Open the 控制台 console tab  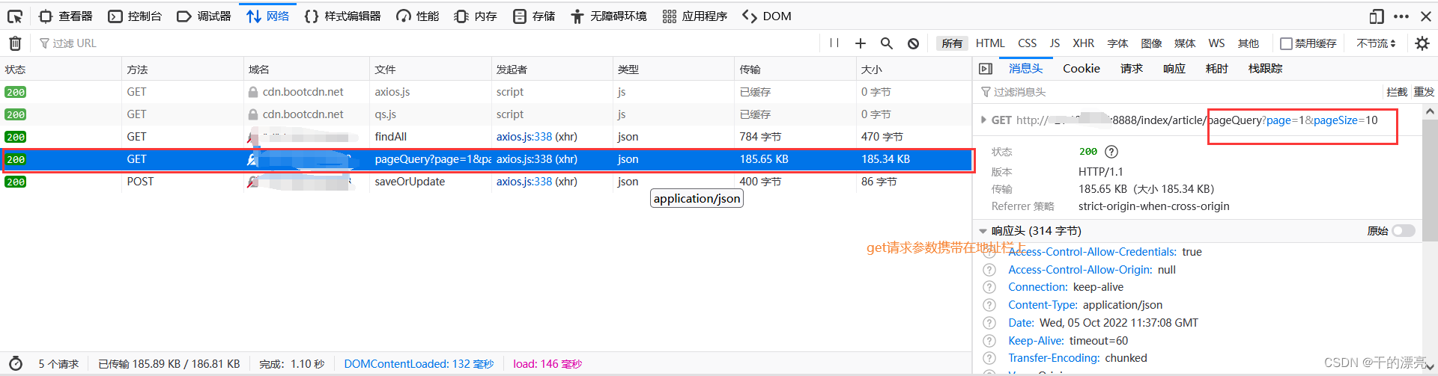135,16
